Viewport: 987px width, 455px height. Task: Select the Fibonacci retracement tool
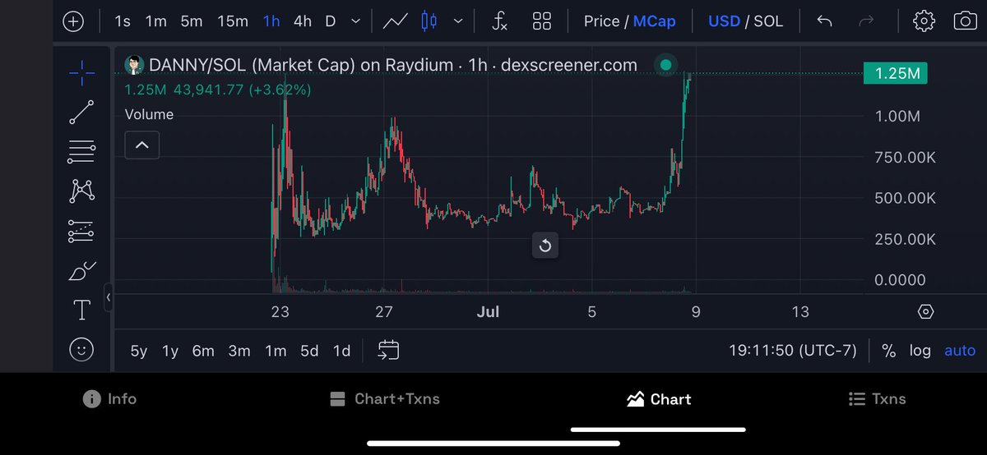click(81, 150)
